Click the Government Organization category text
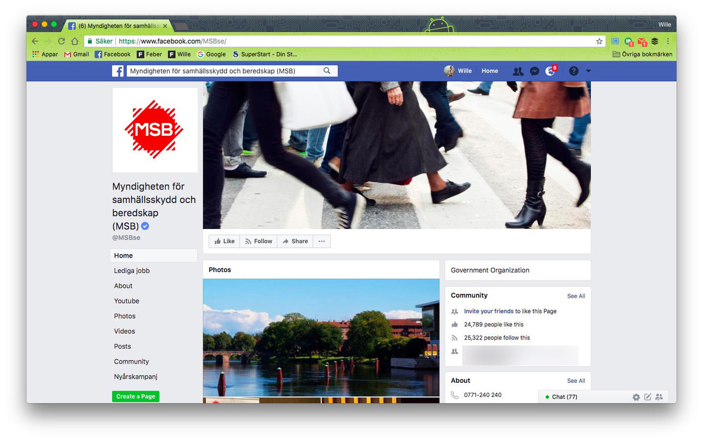The height and width of the screenshot is (441, 703). pyautogui.click(x=490, y=270)
